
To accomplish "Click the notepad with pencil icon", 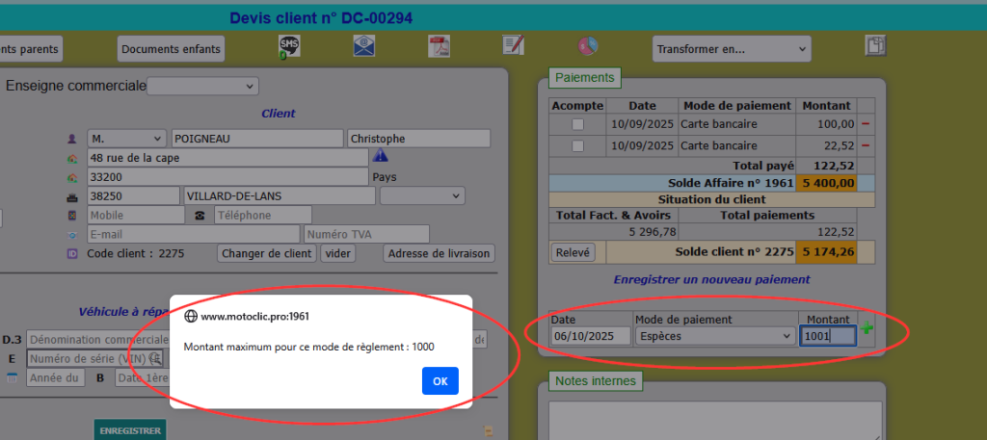I will [513, 45].
